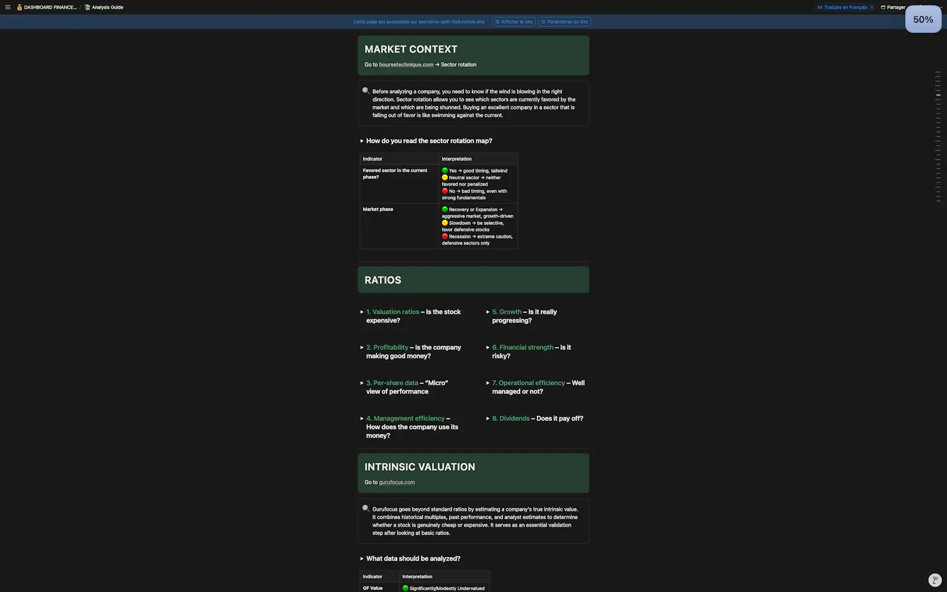Click the money bag dashboard icon
The image size is (947, 592).
(x=20, y=7)
